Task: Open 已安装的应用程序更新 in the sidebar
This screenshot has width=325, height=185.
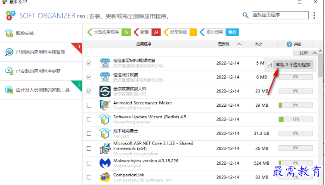Action: pos(41,71)
